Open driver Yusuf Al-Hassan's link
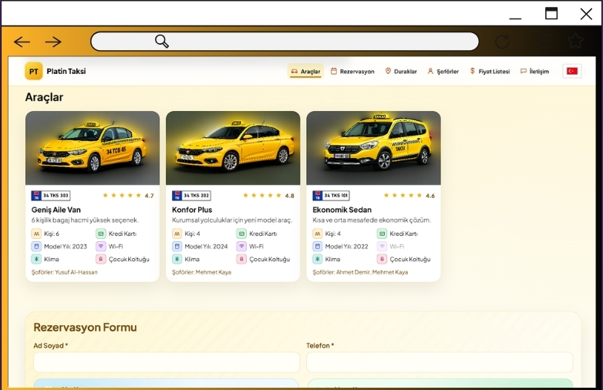 76,272
